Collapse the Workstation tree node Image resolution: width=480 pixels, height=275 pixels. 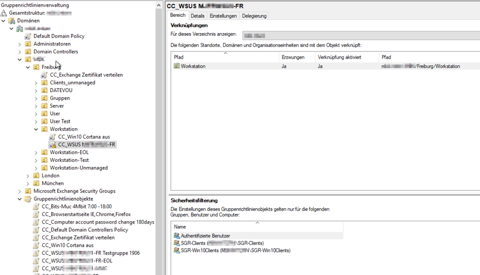pyautogui.click(x=36, y=129)
